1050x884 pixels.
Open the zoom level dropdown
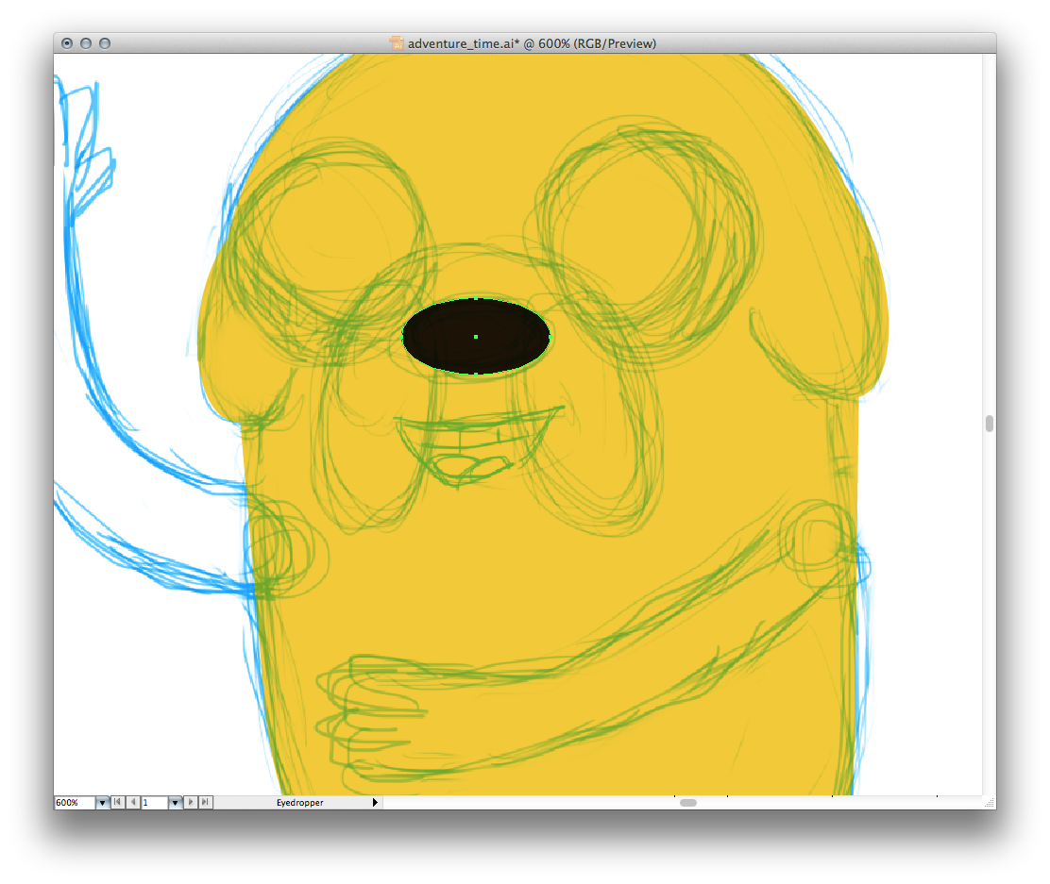[x=102, y=803]
